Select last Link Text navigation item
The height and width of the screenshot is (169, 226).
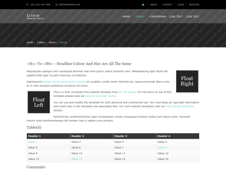[193, 17]
